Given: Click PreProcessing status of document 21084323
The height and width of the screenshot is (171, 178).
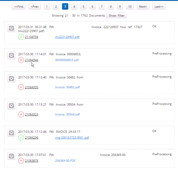Looking at the screenshot, I should [x=162, y=104].
